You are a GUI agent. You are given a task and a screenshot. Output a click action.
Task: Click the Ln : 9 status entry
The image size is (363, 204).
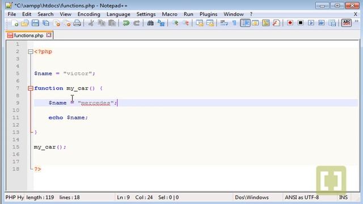point(123,197)
